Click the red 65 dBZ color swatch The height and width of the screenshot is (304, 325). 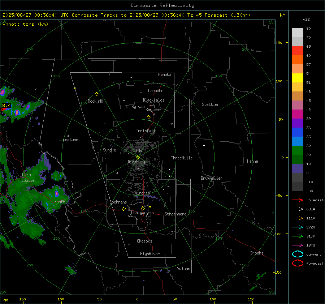point(298,51)
